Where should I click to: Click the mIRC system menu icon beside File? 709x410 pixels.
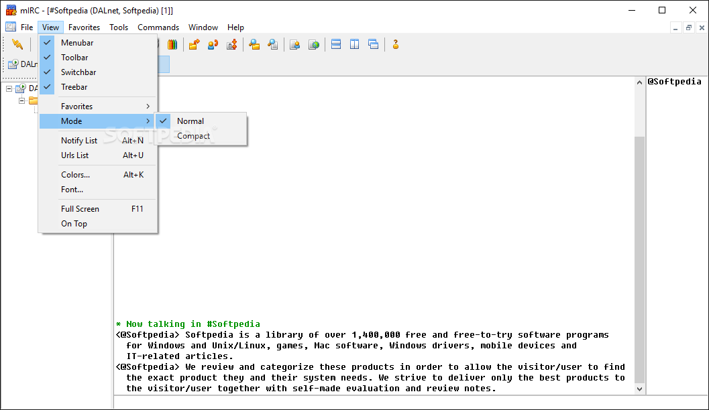[x=11, y=27]
